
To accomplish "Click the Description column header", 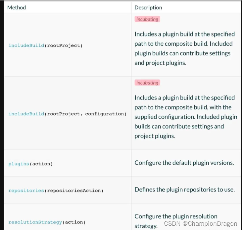I will [148, 7].
